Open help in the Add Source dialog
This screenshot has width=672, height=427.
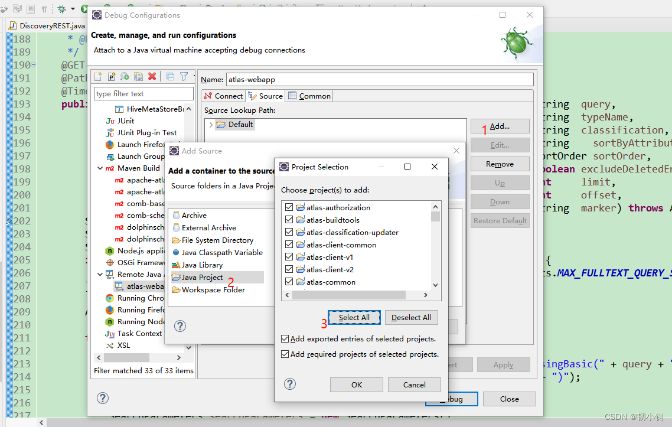click(x=180, y=326)
